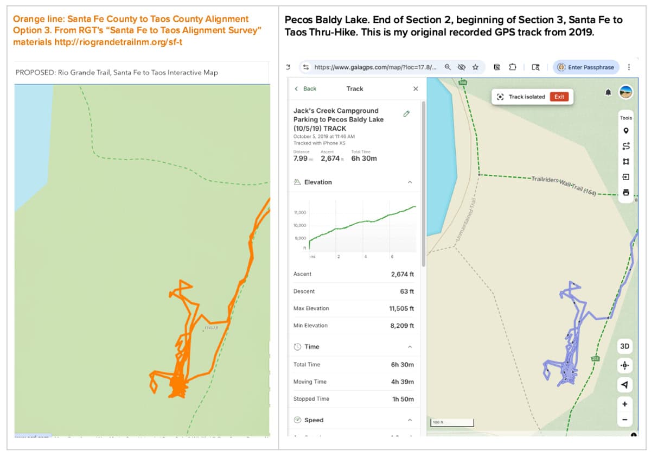Toggle 3D map view
Screen dimensions: 651x457
coord(624,346)
